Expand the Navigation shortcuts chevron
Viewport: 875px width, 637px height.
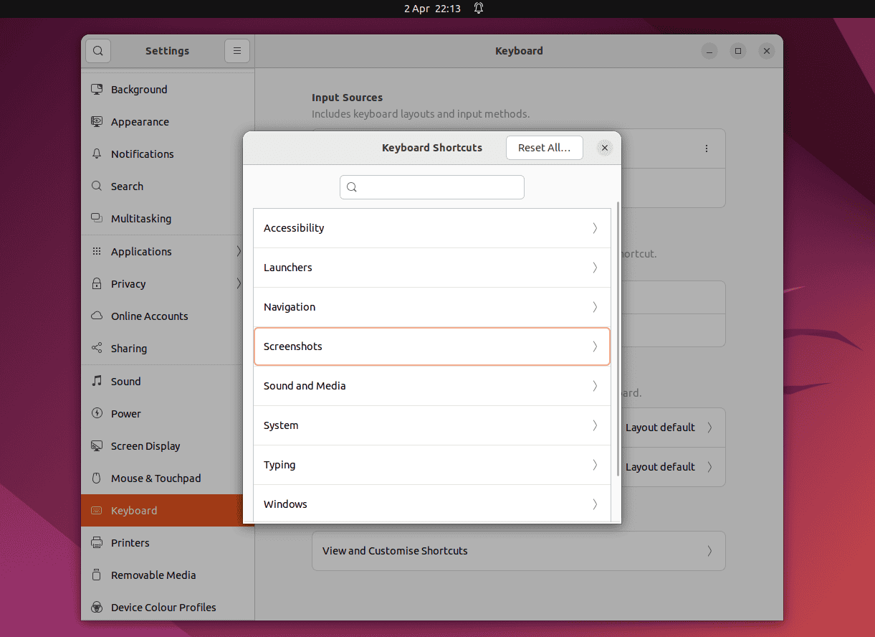coord(595,307)
